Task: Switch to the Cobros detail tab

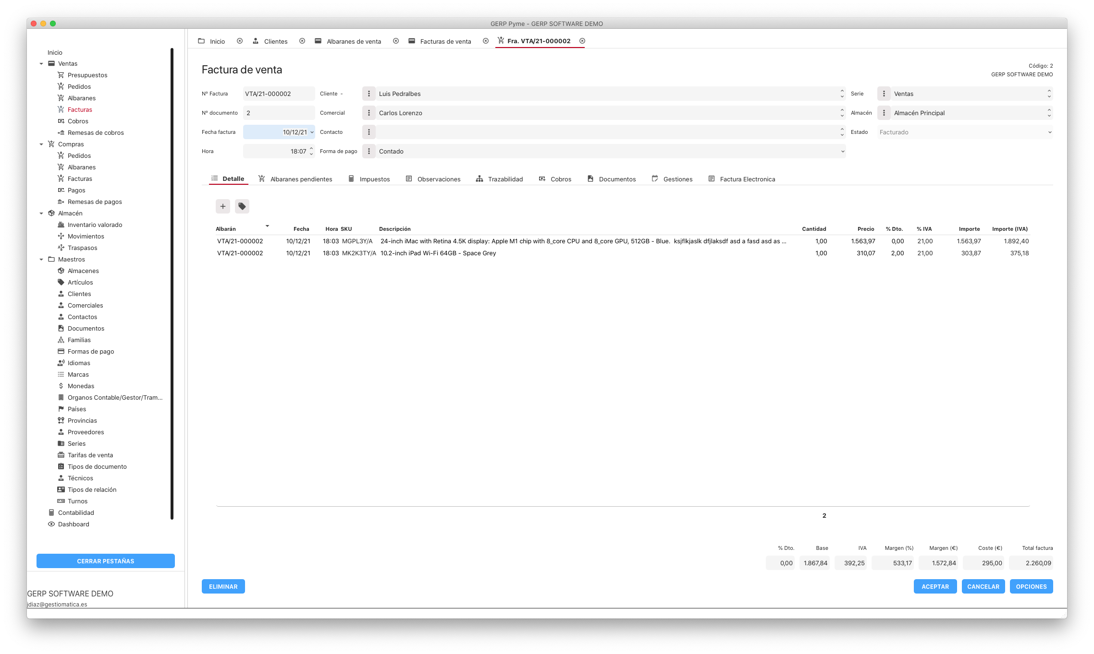Action: [x=555, y=179]
